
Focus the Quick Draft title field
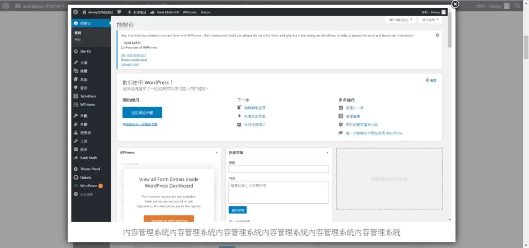click(278, 169)
